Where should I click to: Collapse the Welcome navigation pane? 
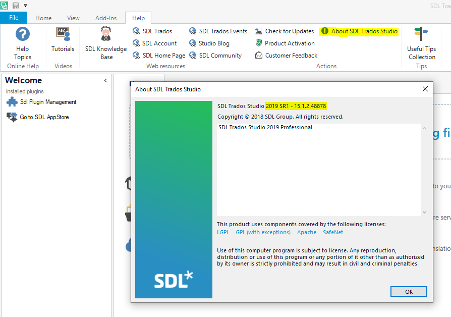coord(105,81)
